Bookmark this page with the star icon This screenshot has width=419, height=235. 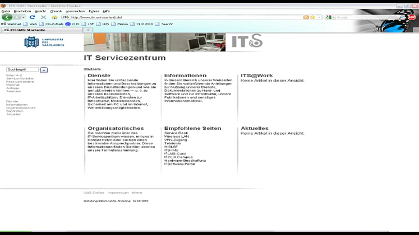[x=312, y=17]
